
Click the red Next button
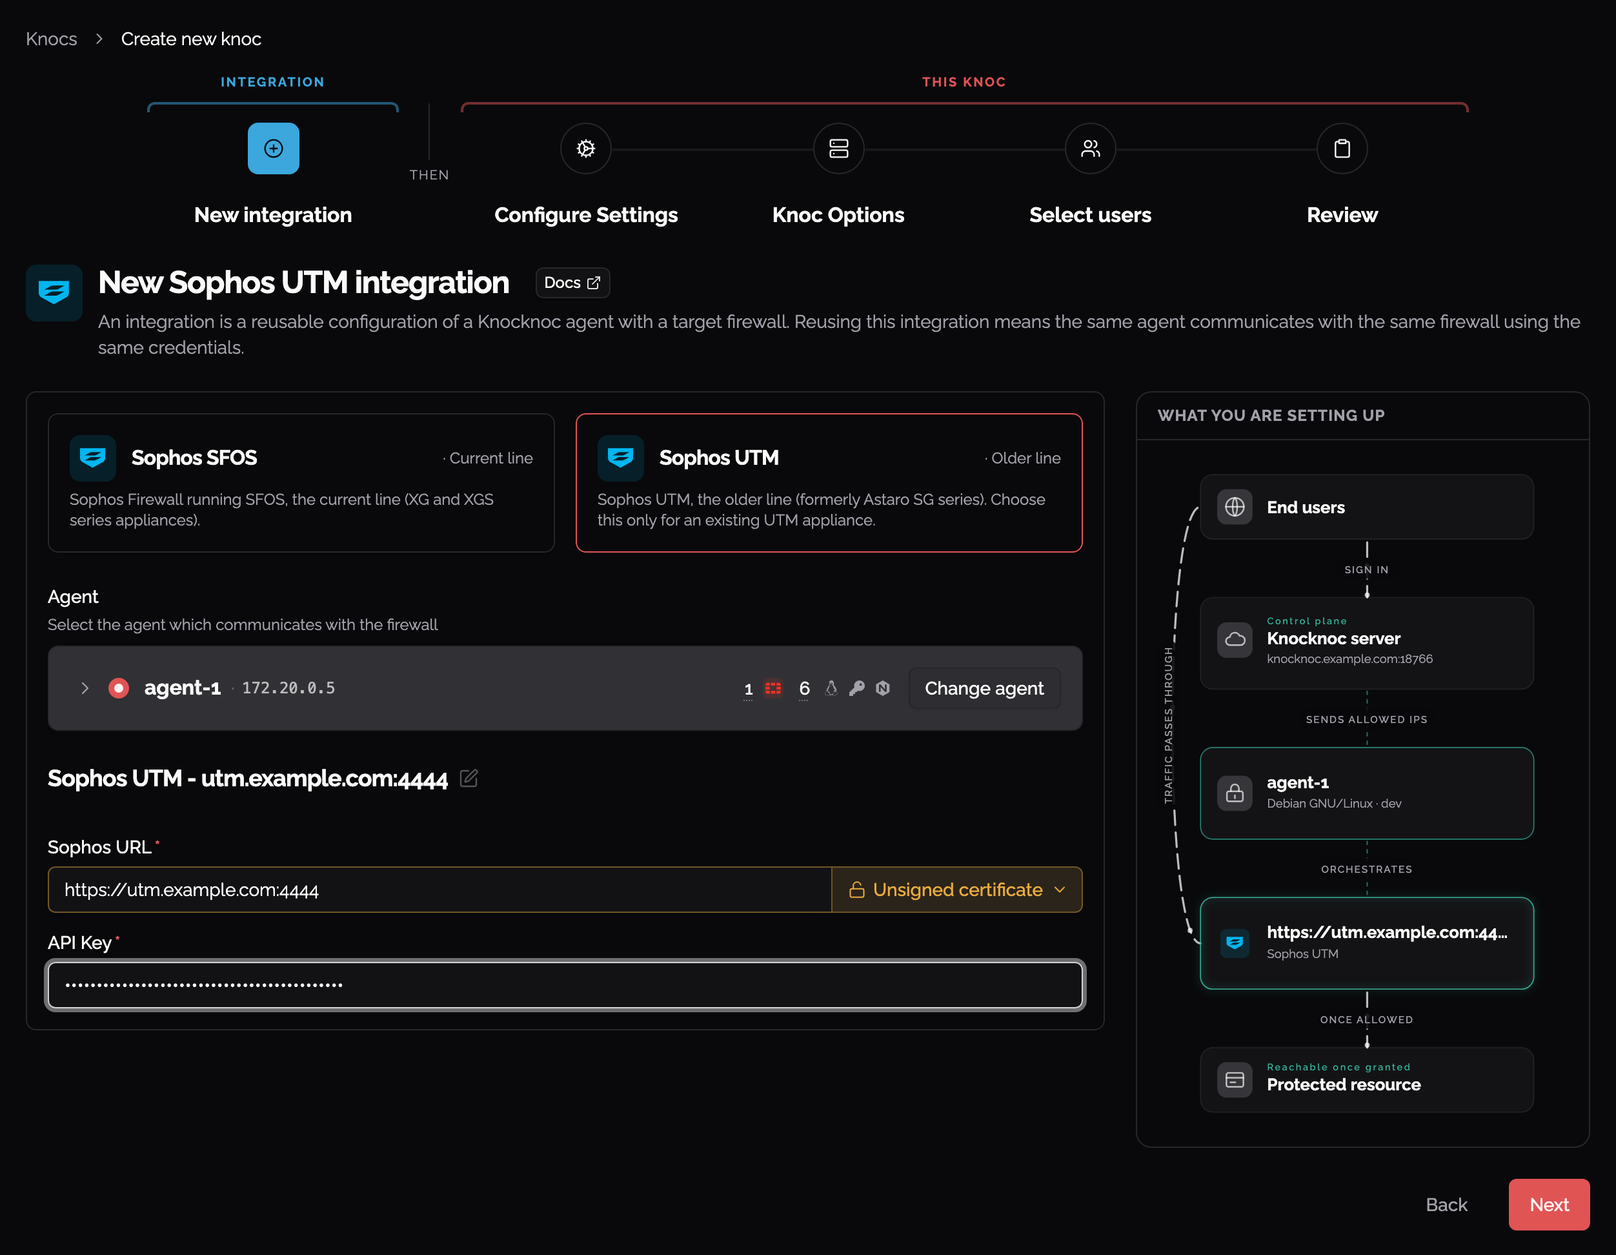[x=1549, y=1205]
